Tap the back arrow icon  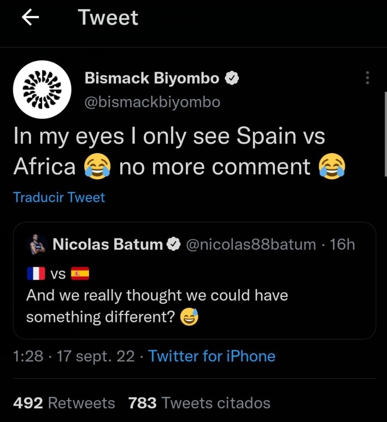tap(31, 18)
